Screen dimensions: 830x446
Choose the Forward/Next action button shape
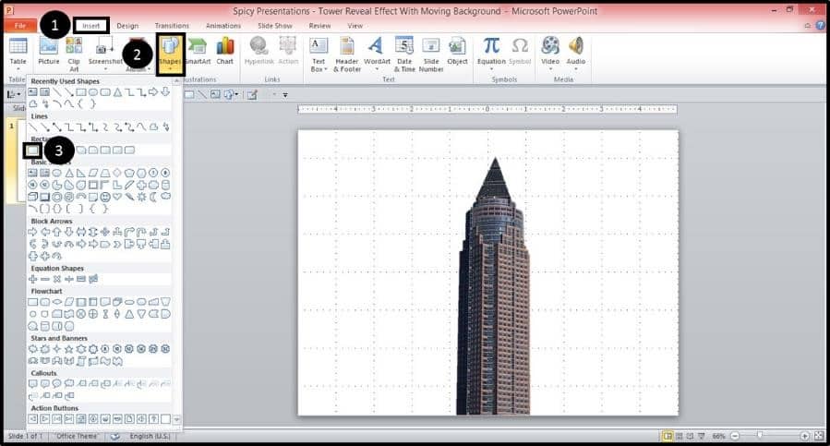pyautogui.click(x=45, y=419)
